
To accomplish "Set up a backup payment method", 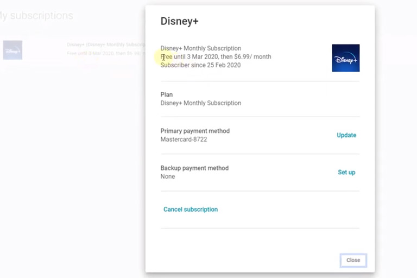I will click(x=346, y=172).
